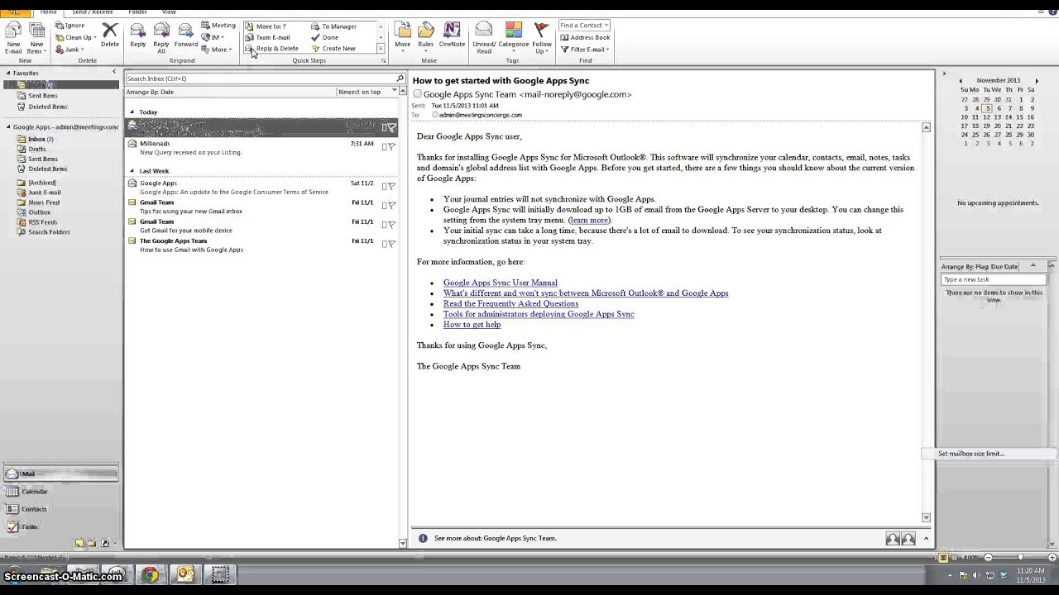The image size is (1059, 595).
Task: Click the Follow Up flag icon
Action: (x=542, y=37)
